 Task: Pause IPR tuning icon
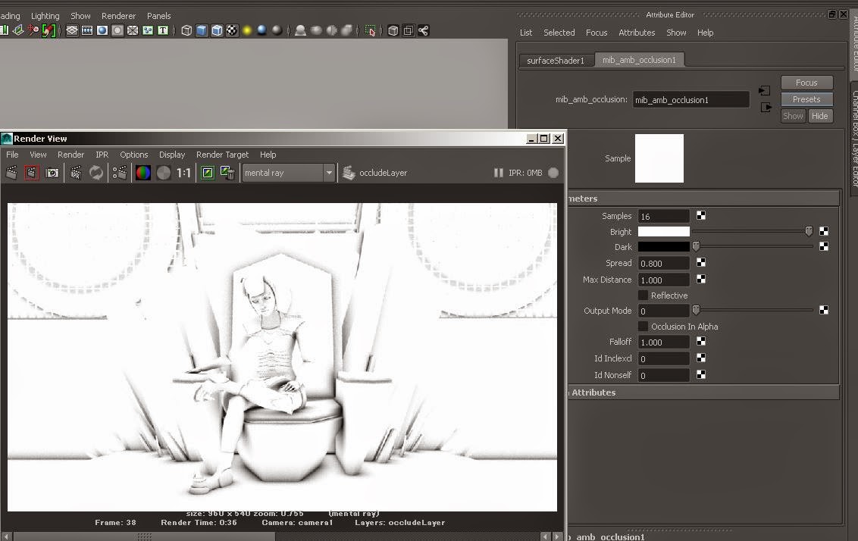click(x=499, y=173)
